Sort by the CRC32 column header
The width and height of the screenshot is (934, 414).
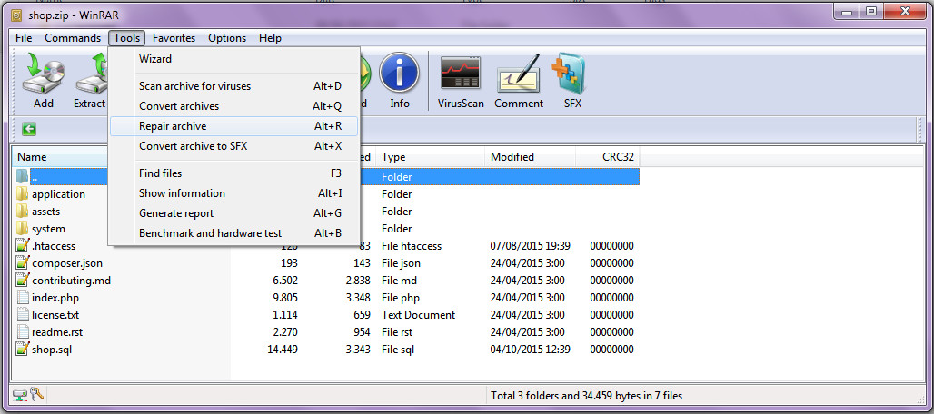pyautogui.click(x=608, y=157)
